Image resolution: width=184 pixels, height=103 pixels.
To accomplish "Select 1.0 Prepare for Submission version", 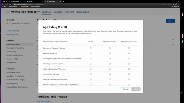I will [x=18, y=23].
